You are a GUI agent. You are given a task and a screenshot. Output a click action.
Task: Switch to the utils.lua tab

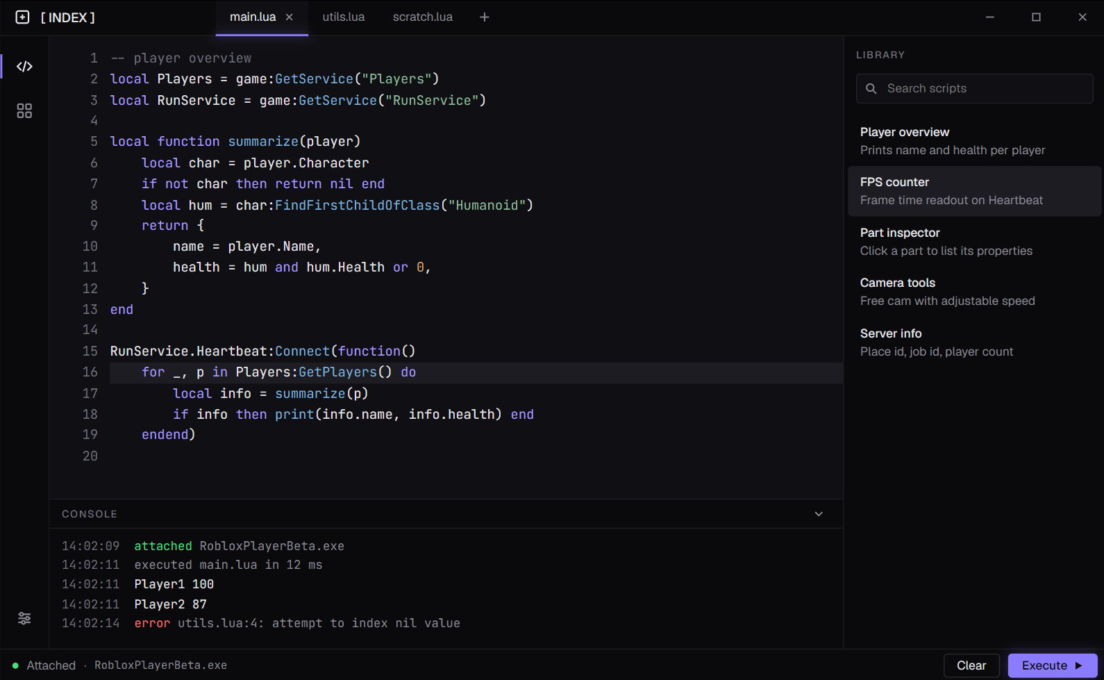tap(344, 17)
